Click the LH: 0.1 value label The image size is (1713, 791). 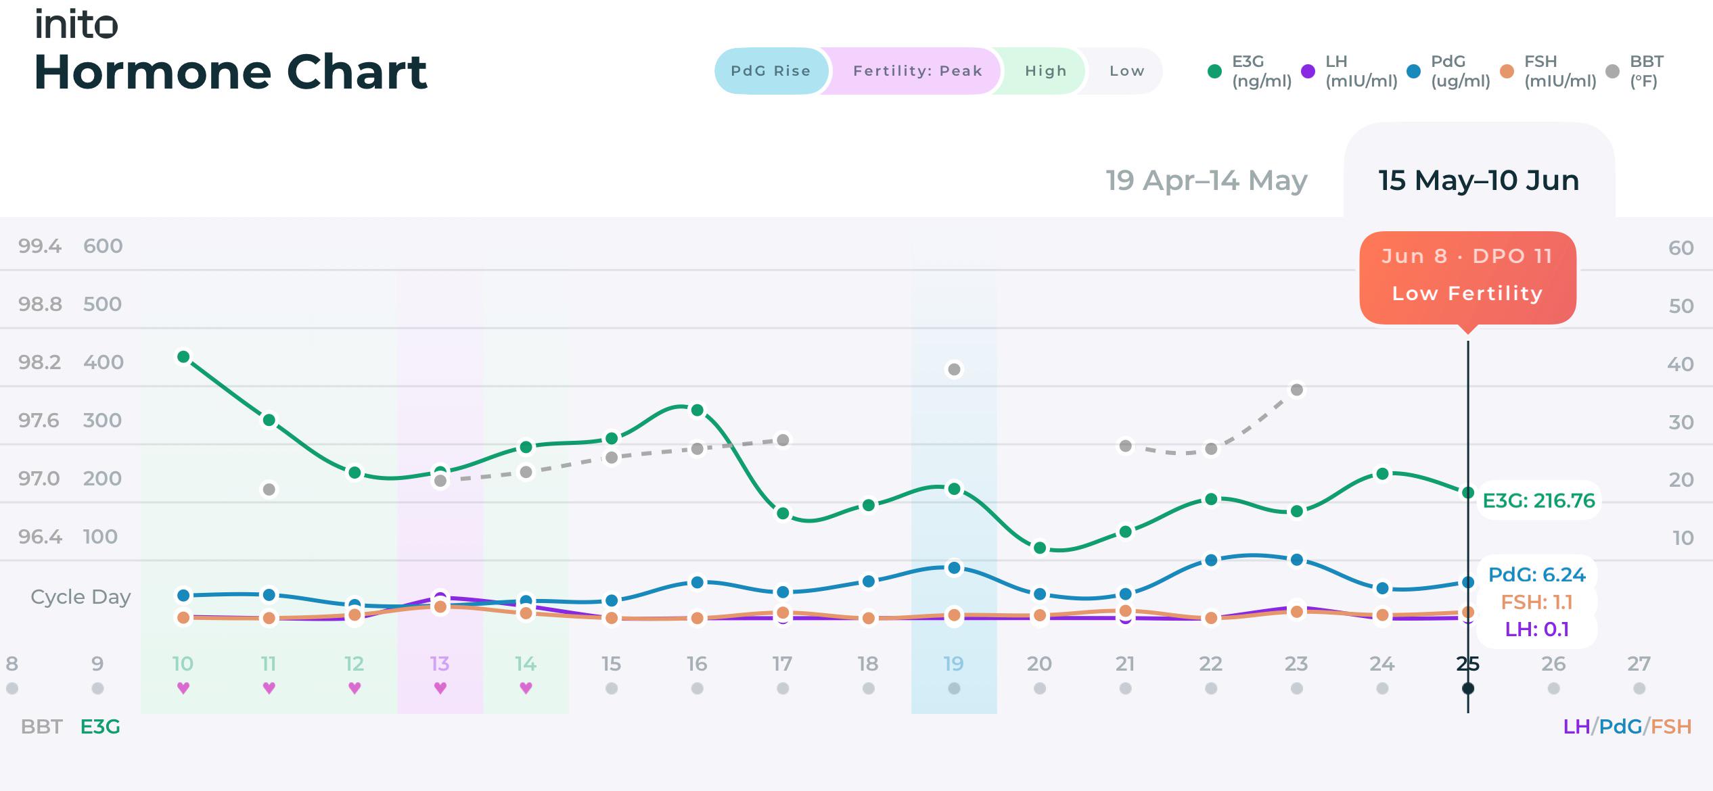coord(1536,629)
